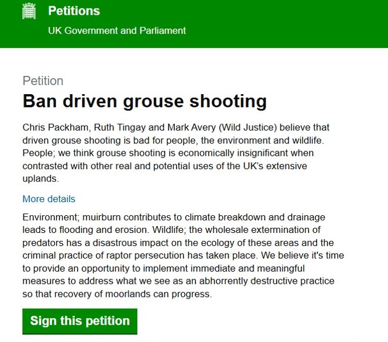Image resolution: width=388 pixels, height=342 pixels.
Task: Click the word "uplands." ending the summary
Action: (41, 178)
